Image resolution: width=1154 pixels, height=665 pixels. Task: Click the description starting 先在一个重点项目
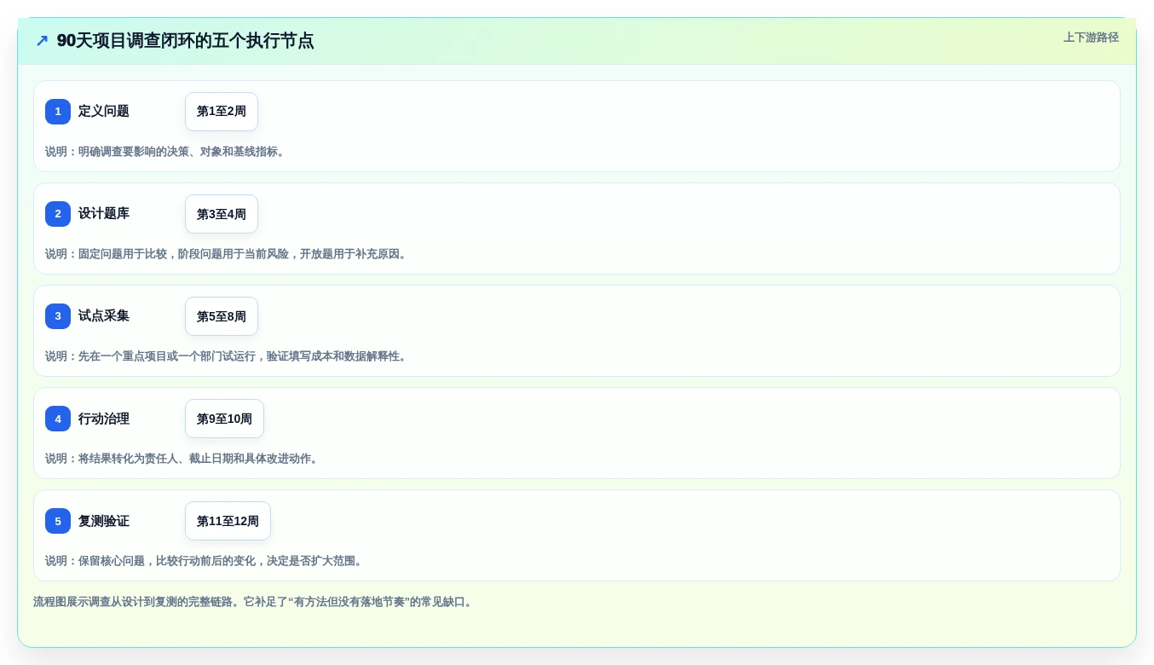228,356
